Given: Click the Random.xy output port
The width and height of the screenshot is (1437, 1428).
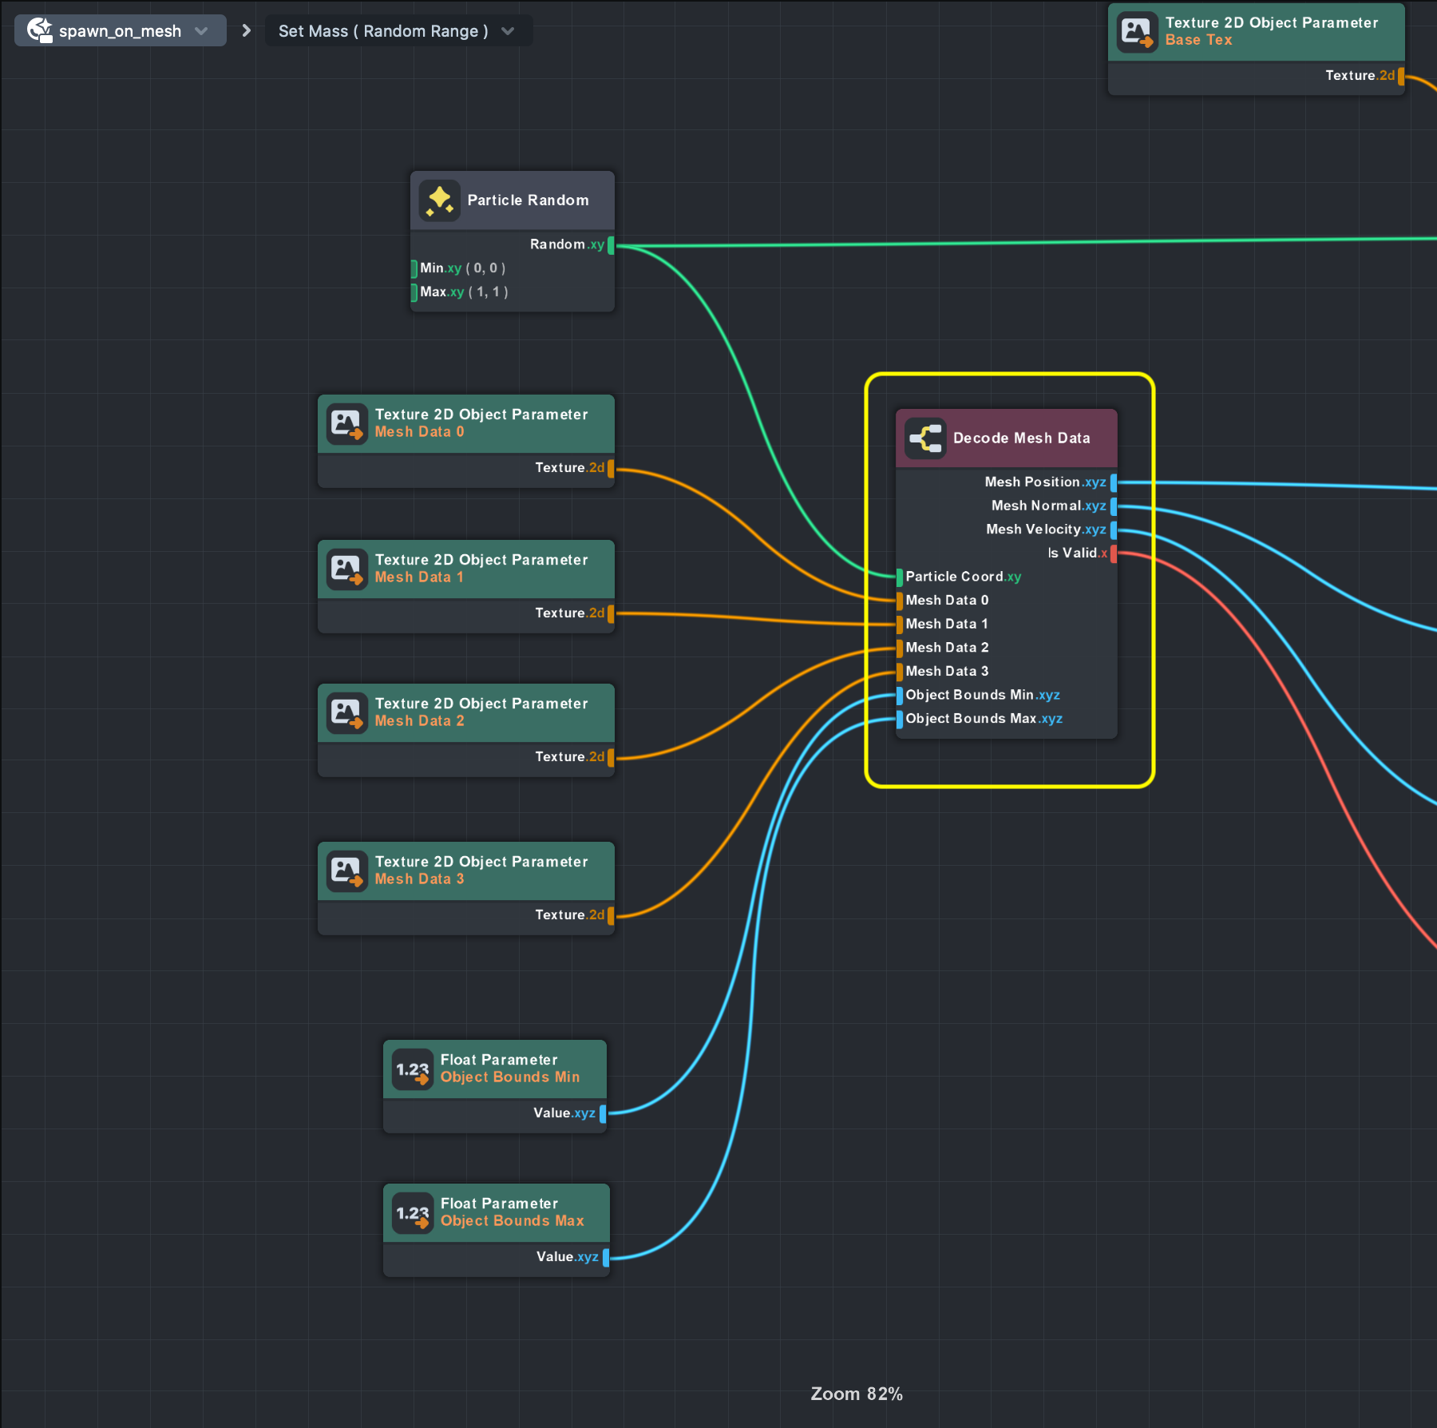Looking at the screenshot, I should [x=611, y=245].
